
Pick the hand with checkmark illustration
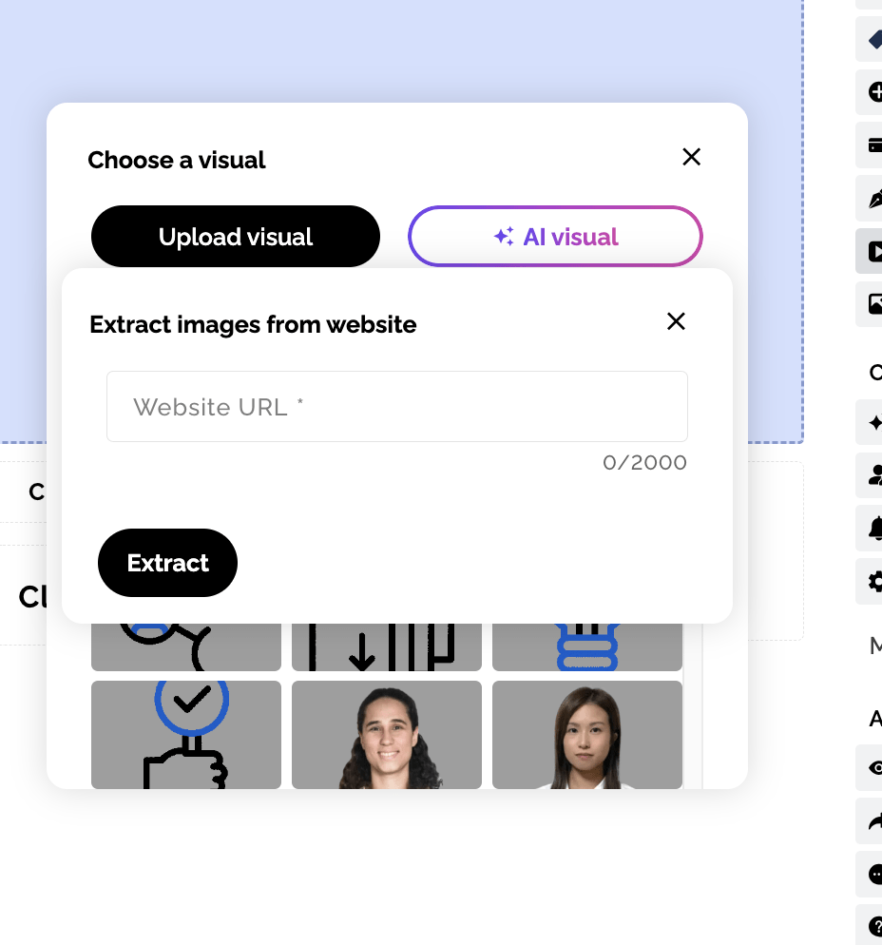click(x=186, y=734)
